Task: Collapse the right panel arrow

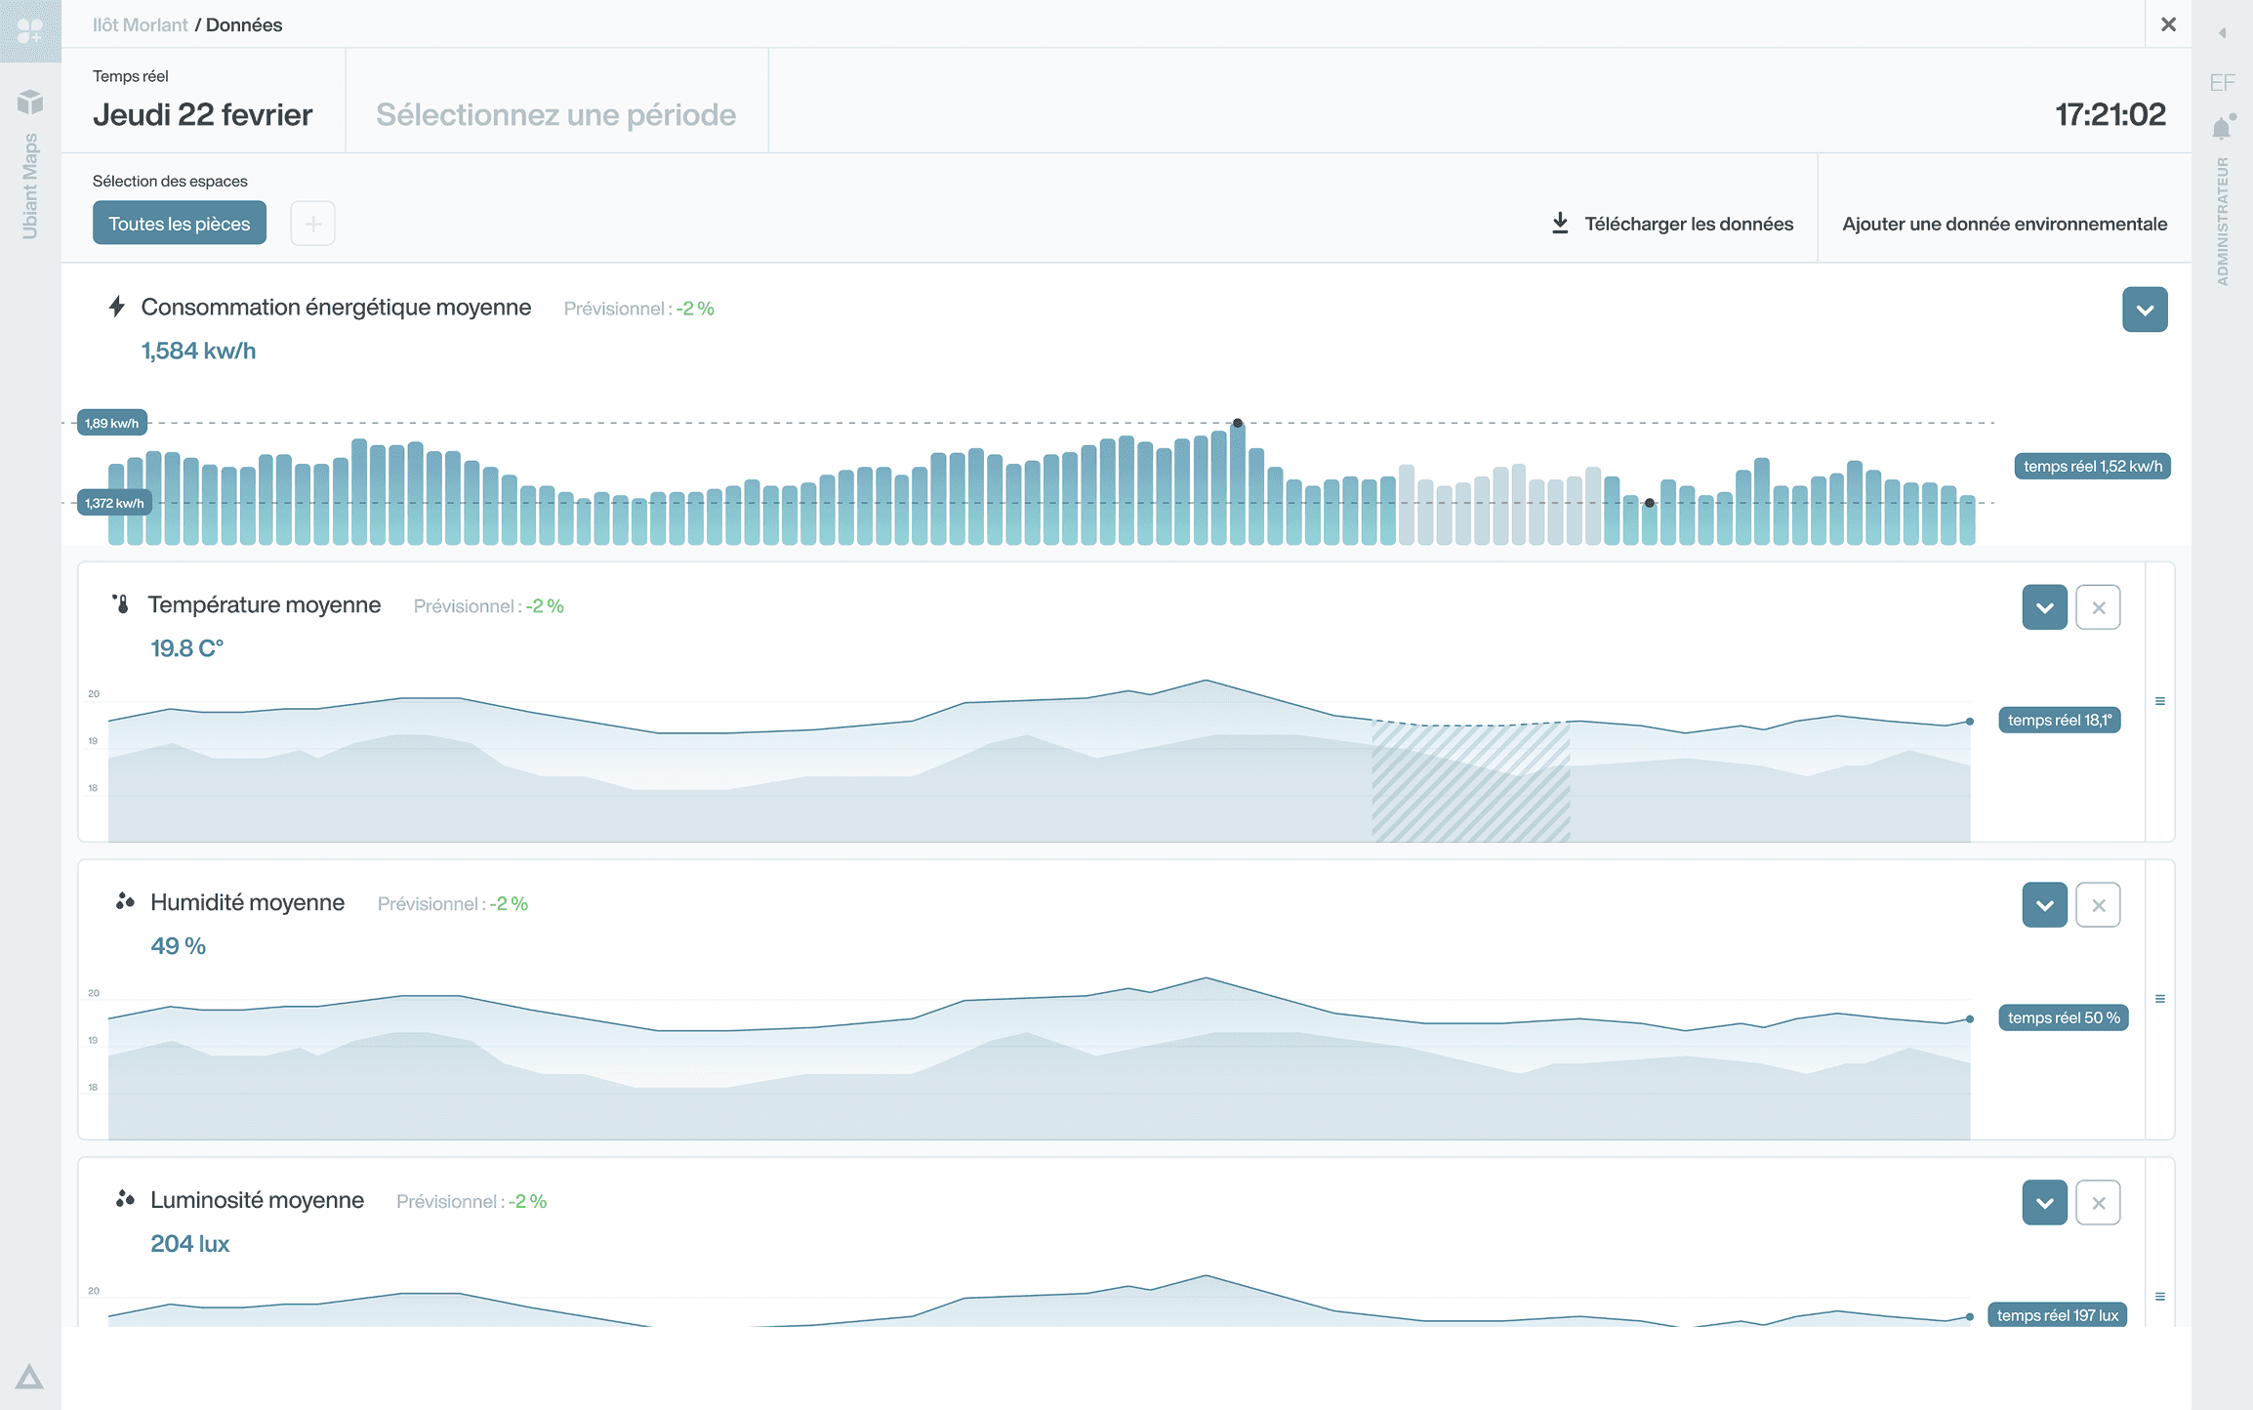Action: (2222, 33)
